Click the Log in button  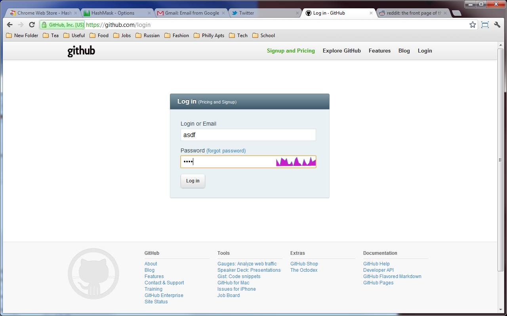[193, 181]
